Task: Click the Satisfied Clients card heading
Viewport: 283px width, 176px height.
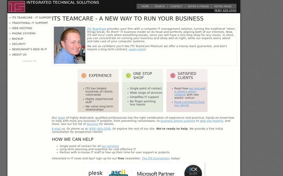Action: coord(187,75)
